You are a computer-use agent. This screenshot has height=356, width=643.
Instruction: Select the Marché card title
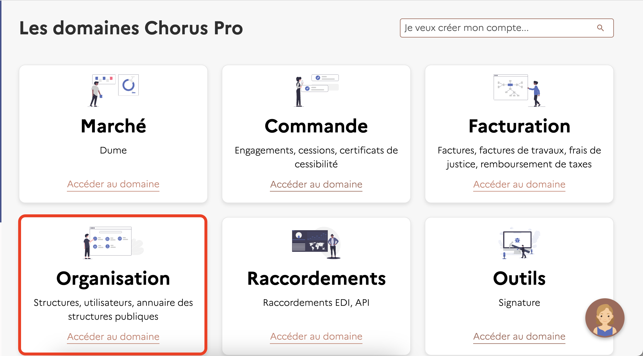point(113,126)
